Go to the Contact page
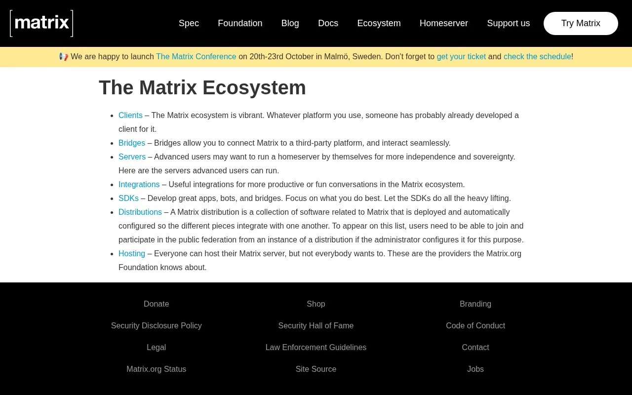 pos(475,348)
